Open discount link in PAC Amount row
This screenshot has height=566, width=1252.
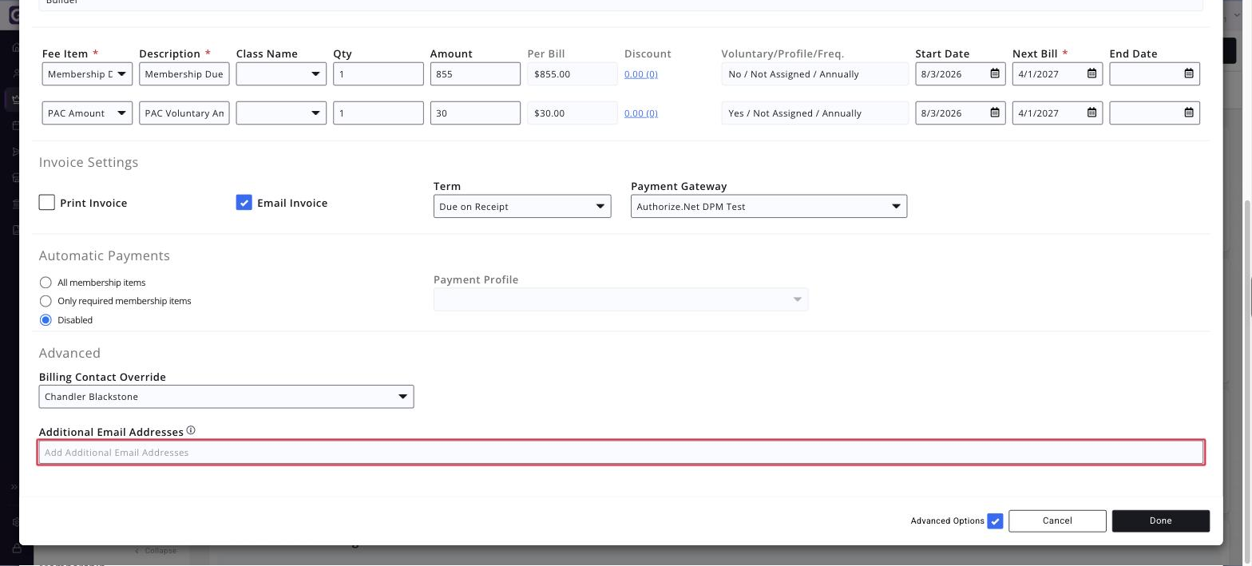pos(641,113)
